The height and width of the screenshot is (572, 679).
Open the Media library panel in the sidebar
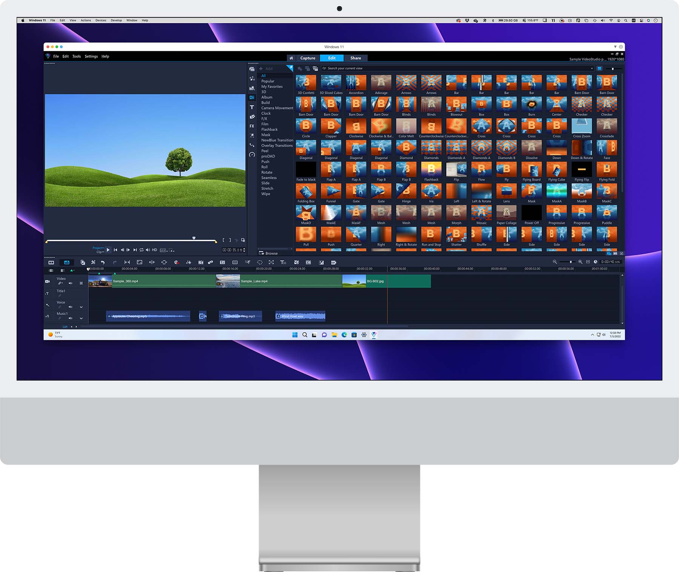click(251, 69)
